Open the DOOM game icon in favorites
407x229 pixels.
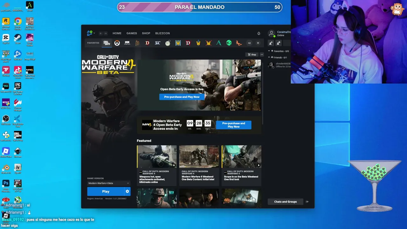127,43
